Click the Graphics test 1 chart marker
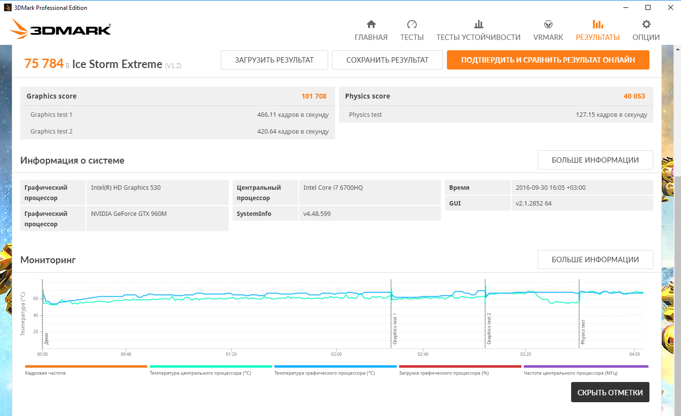 tap(394, 329)
